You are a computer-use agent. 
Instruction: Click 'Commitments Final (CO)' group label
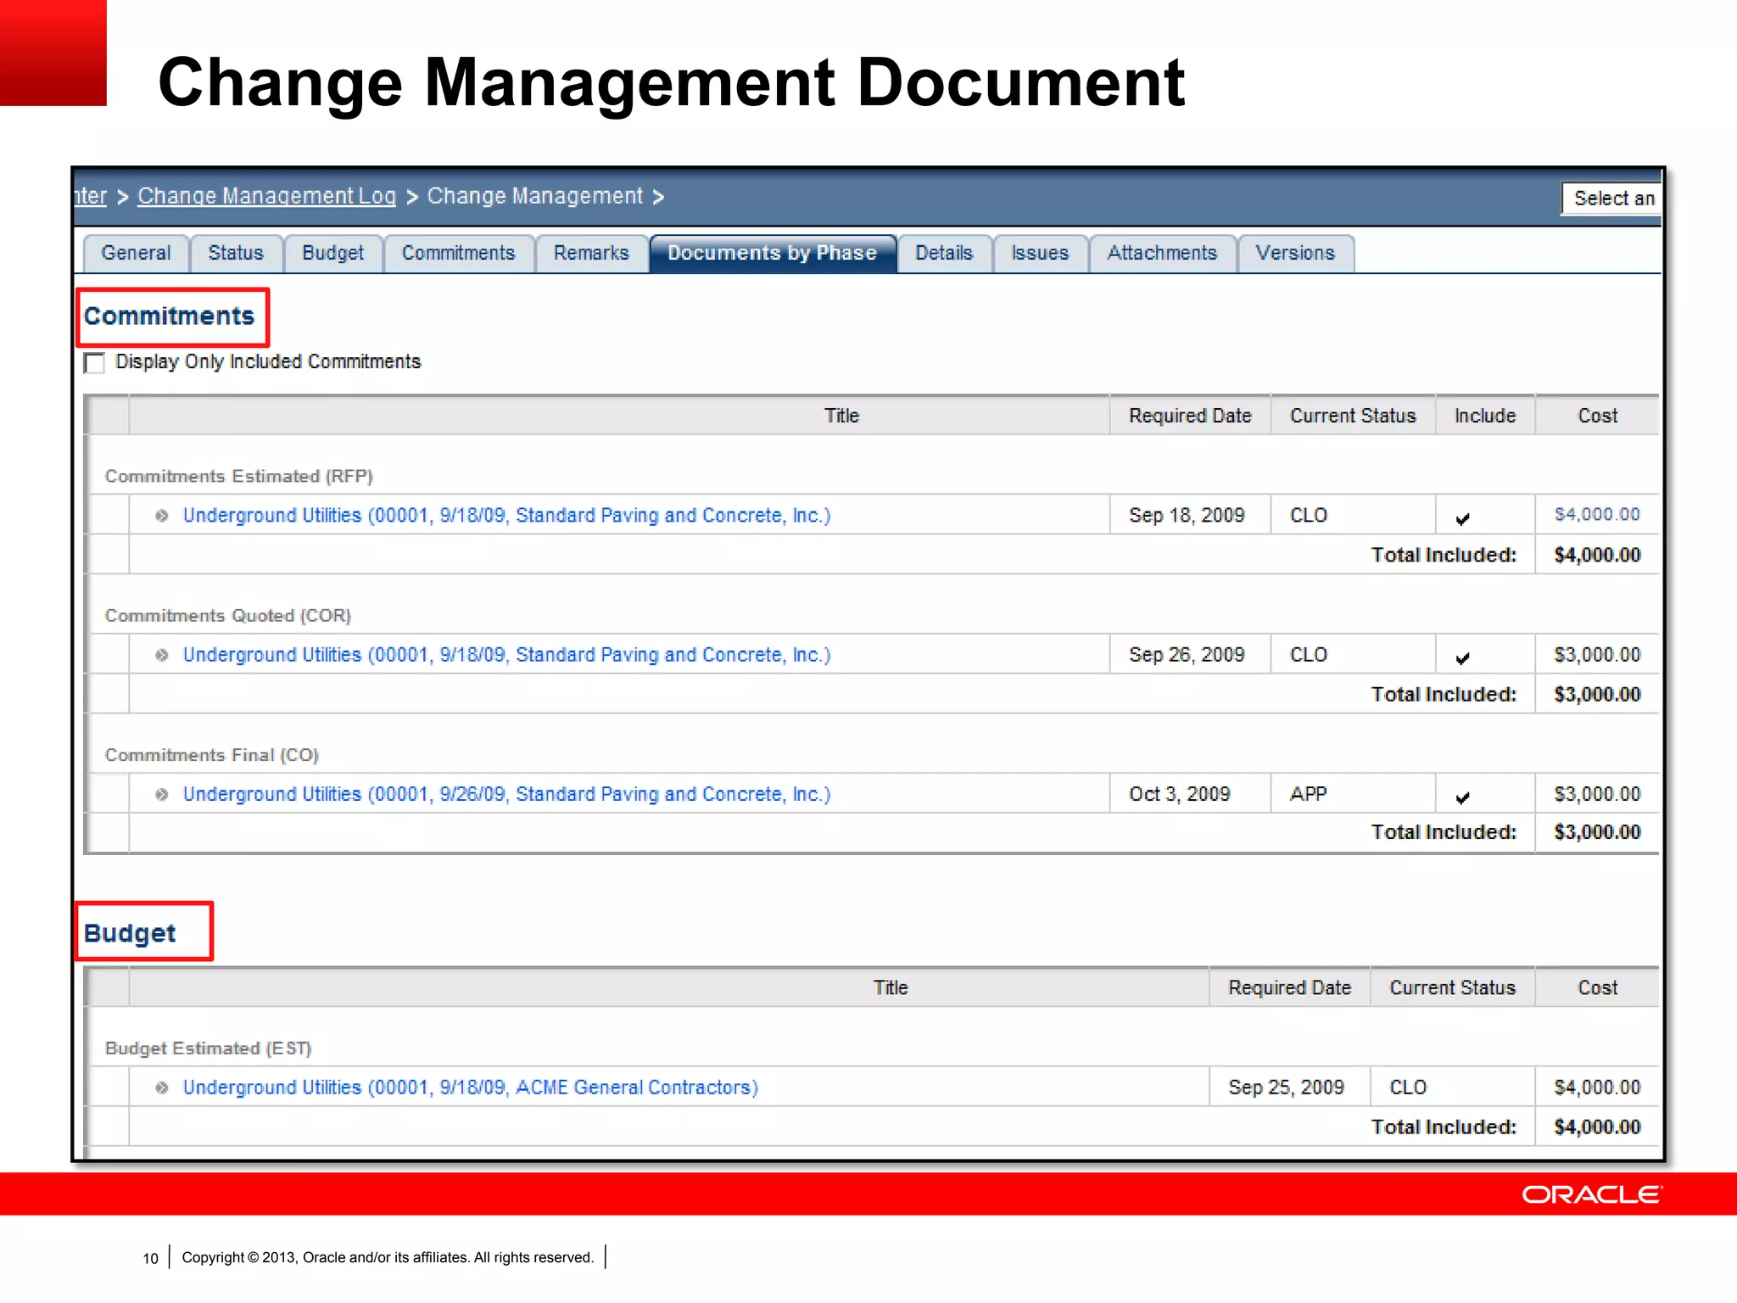(212, 754)
